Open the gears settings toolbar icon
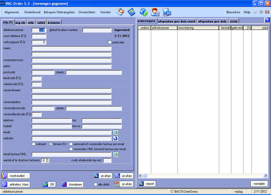 click(143, 12)
